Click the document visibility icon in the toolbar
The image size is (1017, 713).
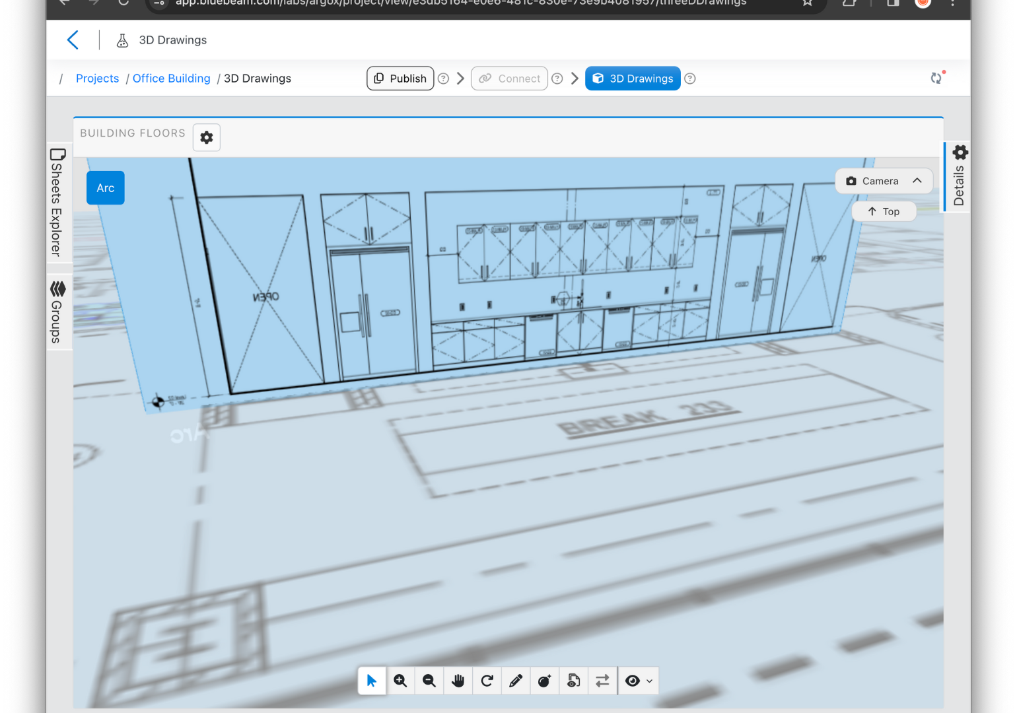click(x=573, y=681)
